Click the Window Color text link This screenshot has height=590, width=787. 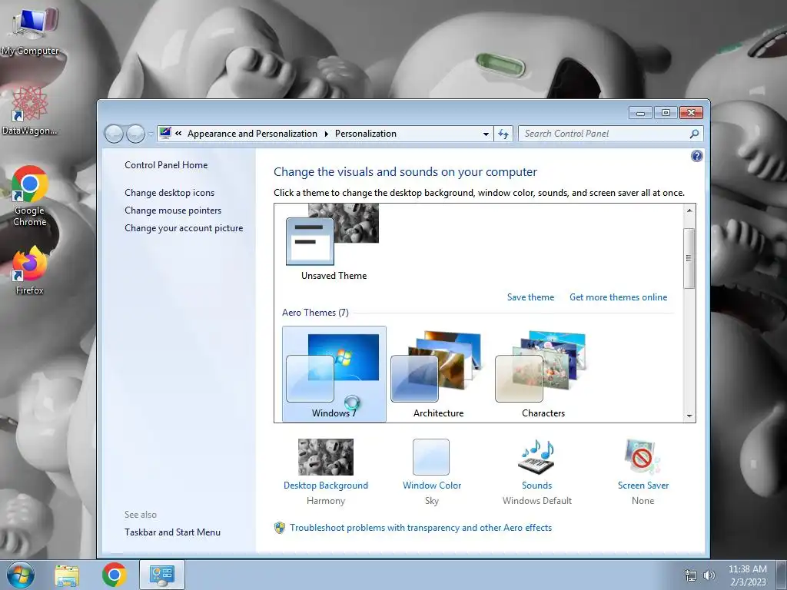[x=432, y=486]
